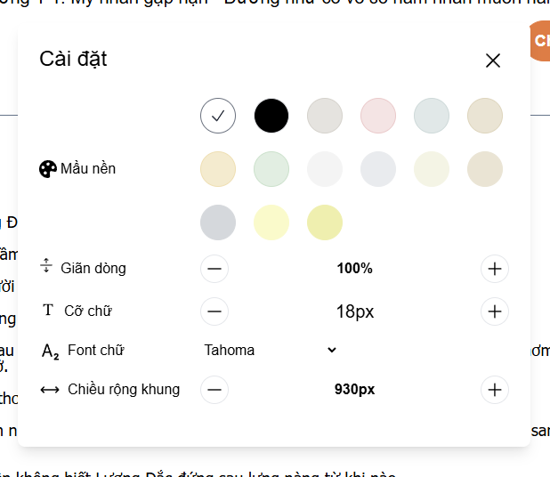Click the Màu nền palette icon

[48, 169]
